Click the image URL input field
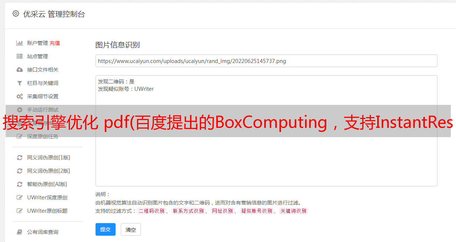Screen dimensions: 456x242 tap(266, 61)
